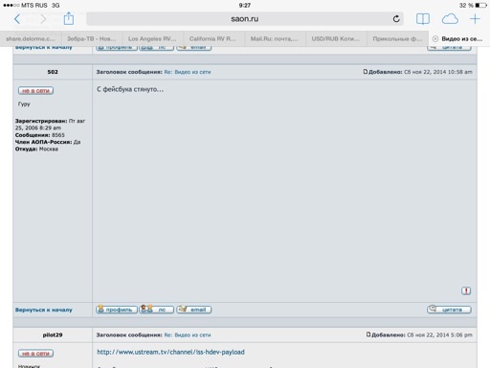Add a new tab with plus icon
Screen dimensions: 490x368
(x=475, y=19)
